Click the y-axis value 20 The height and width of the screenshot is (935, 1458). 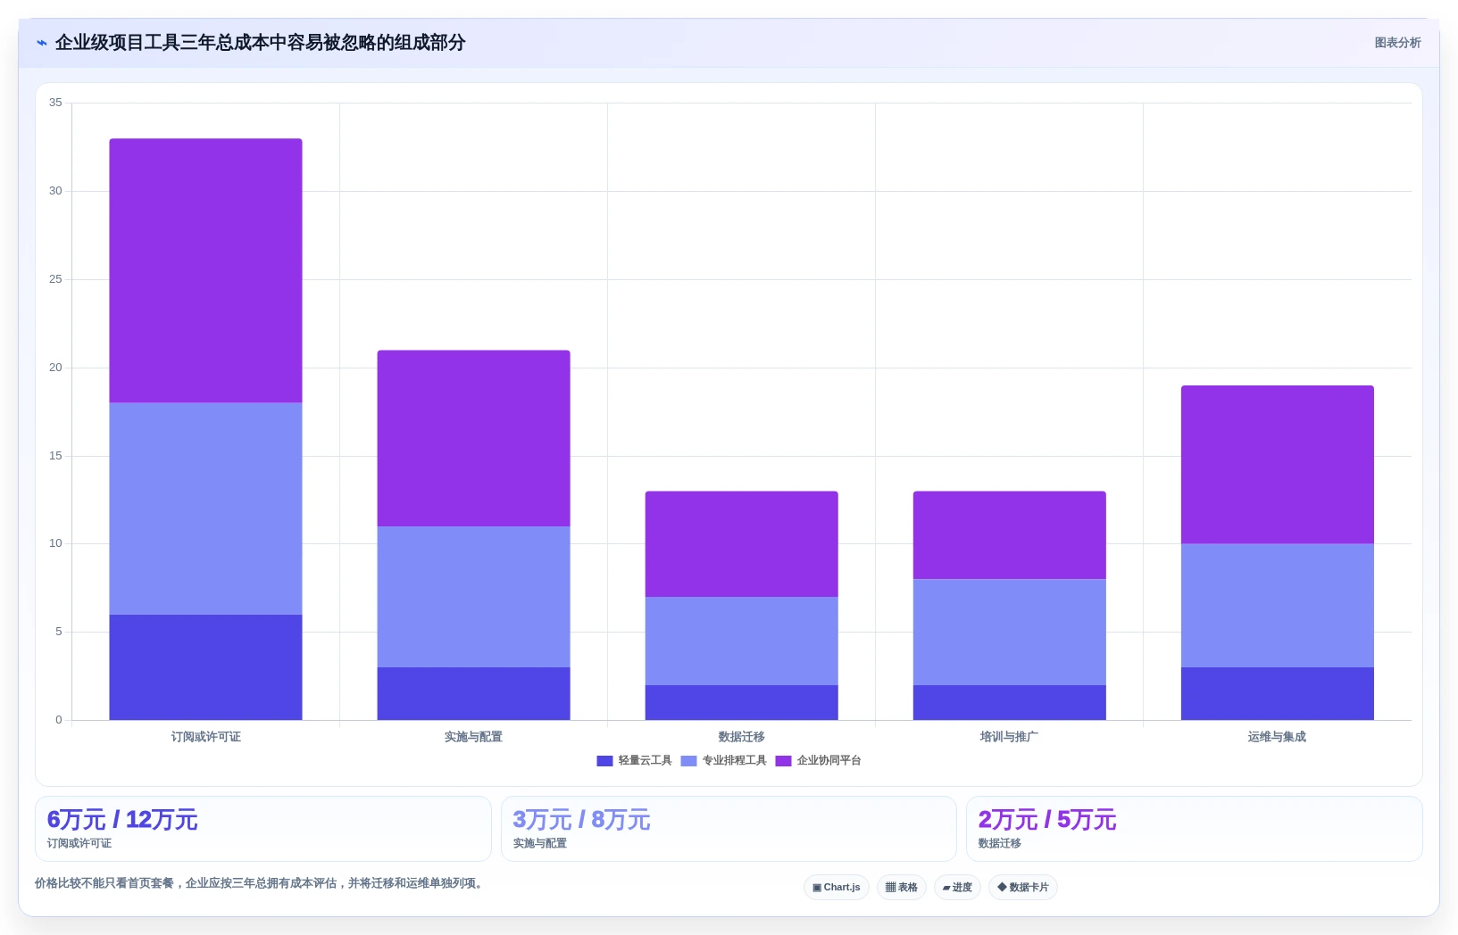pos(55,368)
